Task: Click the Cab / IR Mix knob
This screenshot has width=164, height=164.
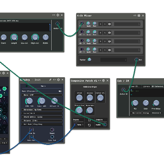Action: click(135, 103)
